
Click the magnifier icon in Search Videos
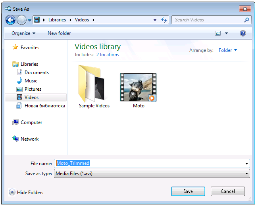pos(246,20)
